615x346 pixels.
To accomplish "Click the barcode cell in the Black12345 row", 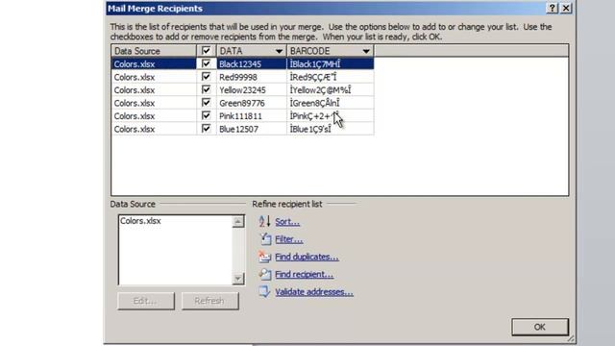I will pos(331,64).
